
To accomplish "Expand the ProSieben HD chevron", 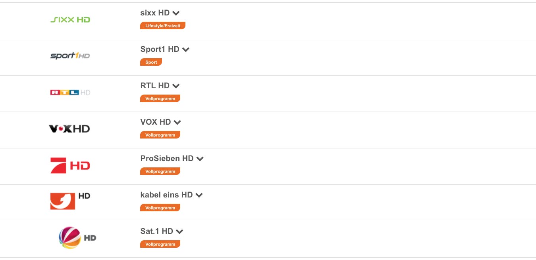I will pyautogui.click(x=200, y=159).
